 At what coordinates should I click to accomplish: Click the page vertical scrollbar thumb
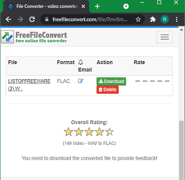coord(182,150)
